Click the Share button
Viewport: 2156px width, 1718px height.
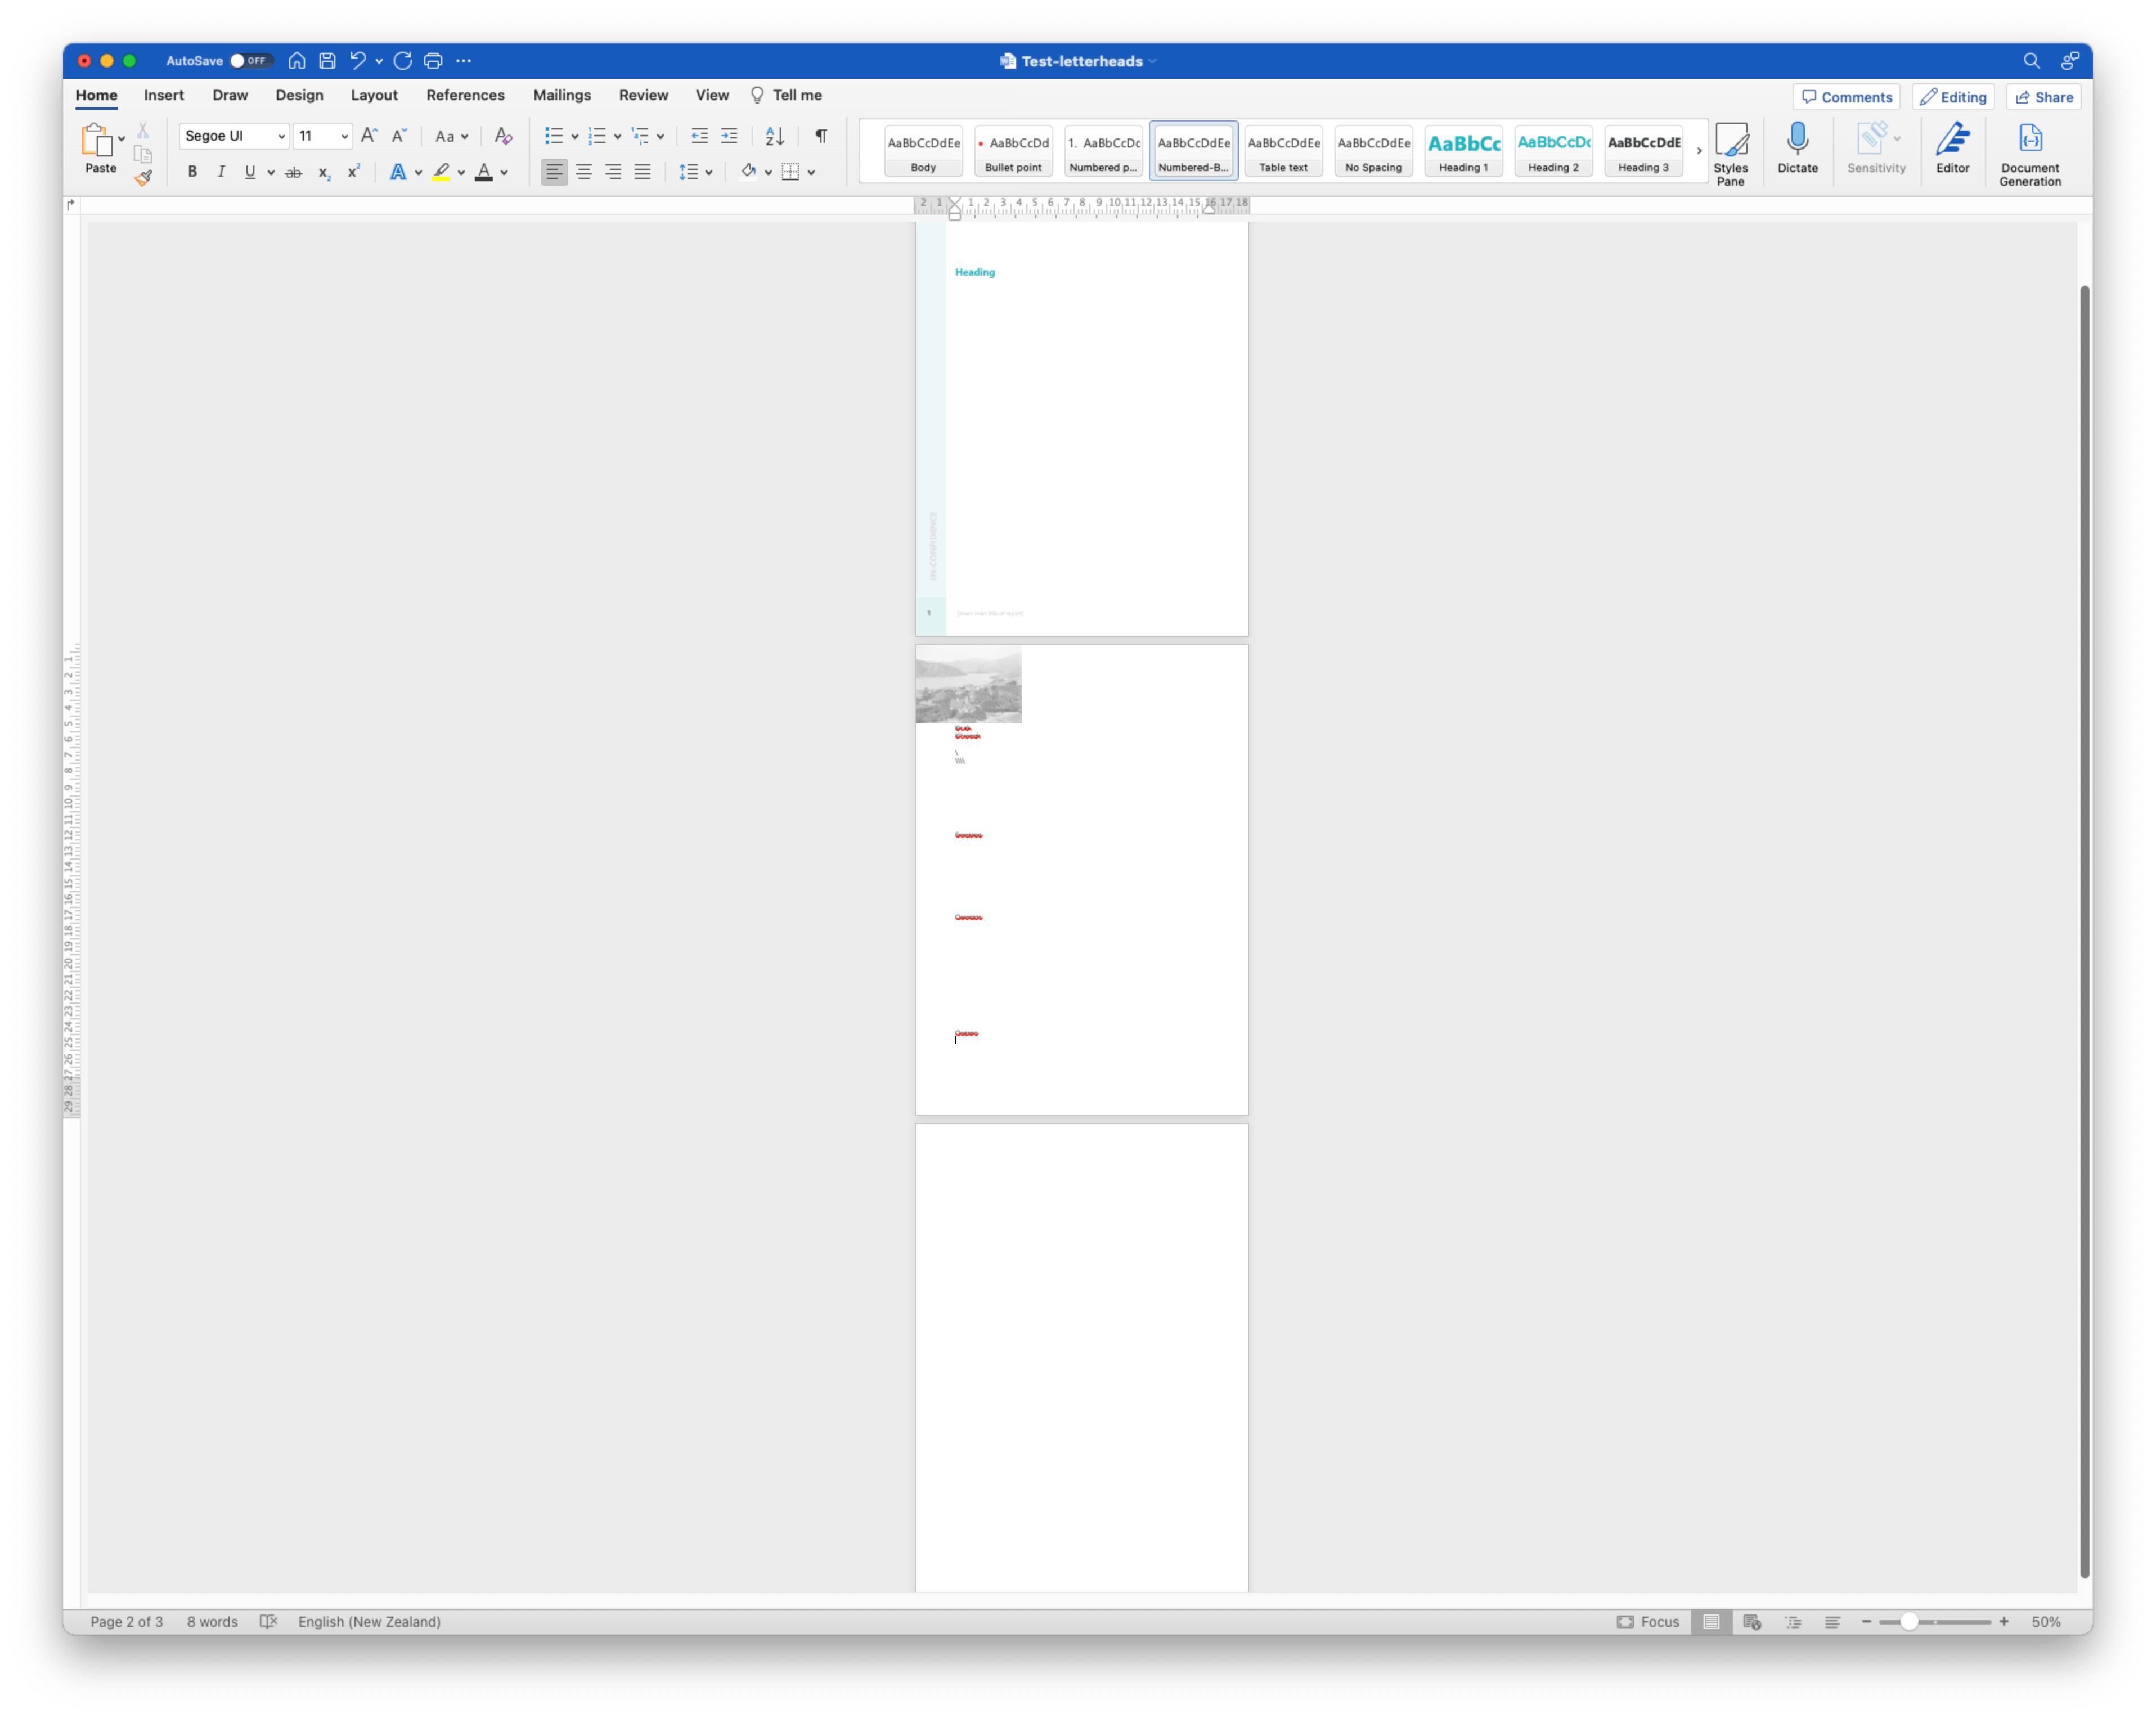2043,97
